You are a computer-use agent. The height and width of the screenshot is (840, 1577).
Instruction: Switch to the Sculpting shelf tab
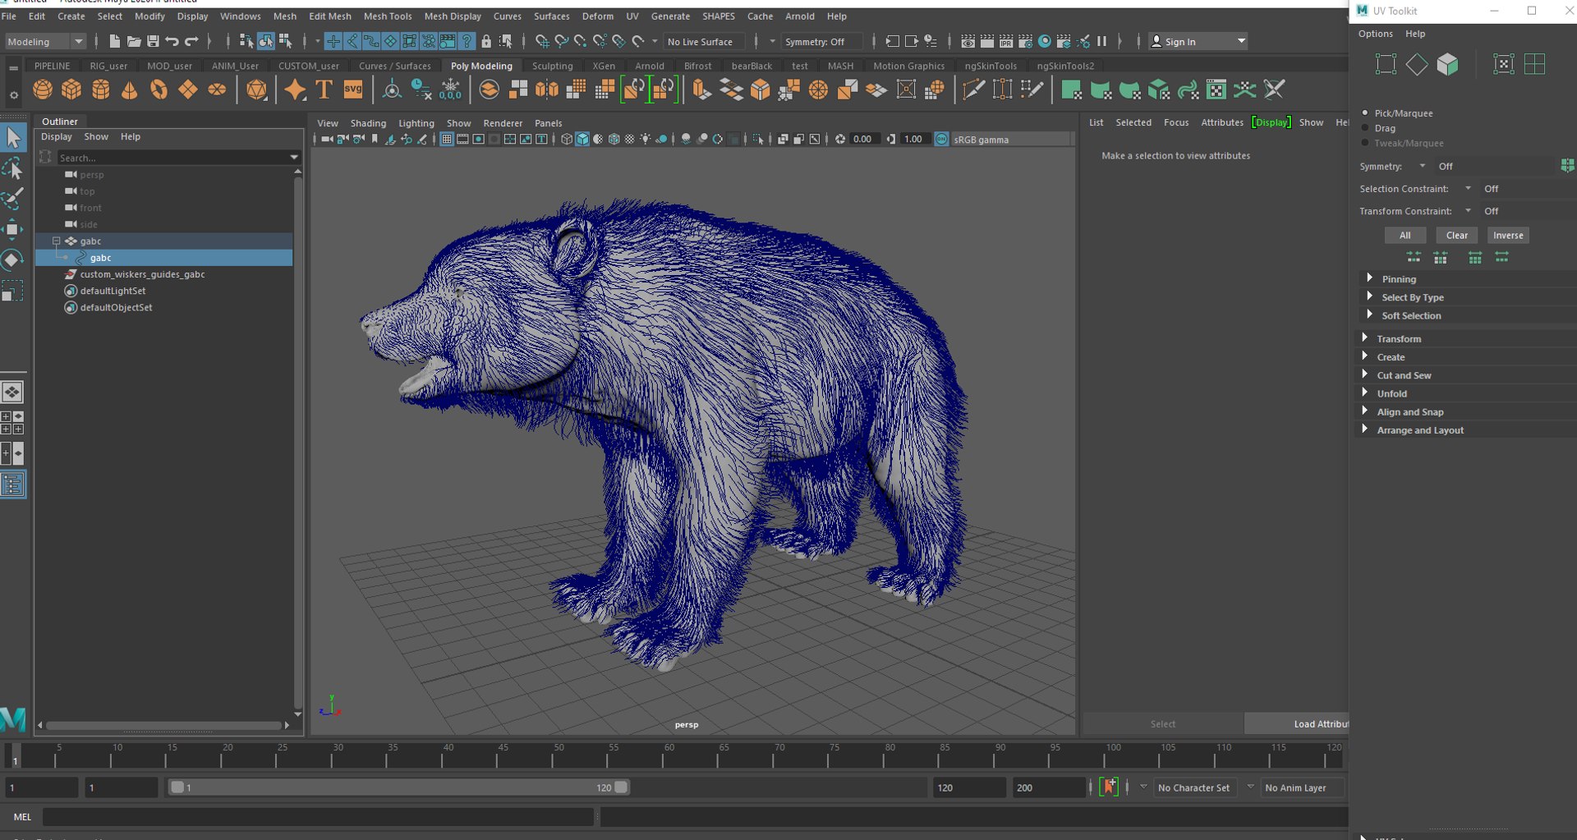point(552,66)
